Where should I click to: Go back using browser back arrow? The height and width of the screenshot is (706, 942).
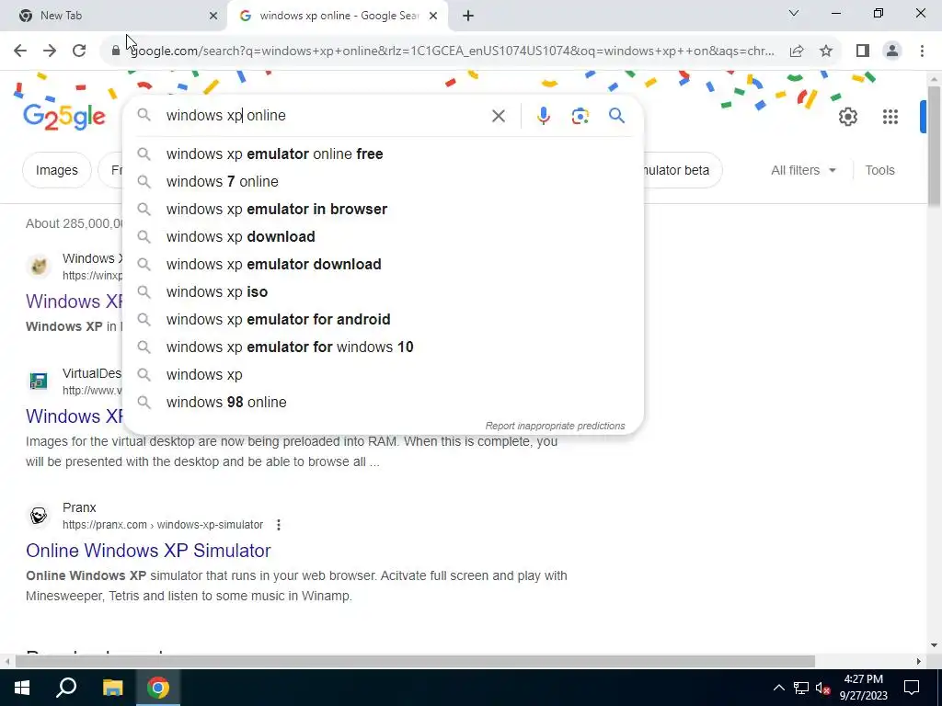[x=20, y=51]
